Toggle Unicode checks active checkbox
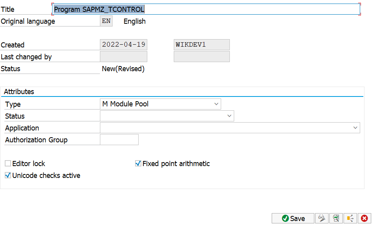 [x=8, y=175]
